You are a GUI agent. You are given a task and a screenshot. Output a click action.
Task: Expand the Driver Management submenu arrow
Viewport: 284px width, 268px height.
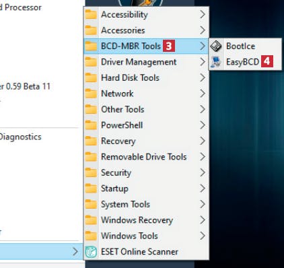tap(203, 62)
